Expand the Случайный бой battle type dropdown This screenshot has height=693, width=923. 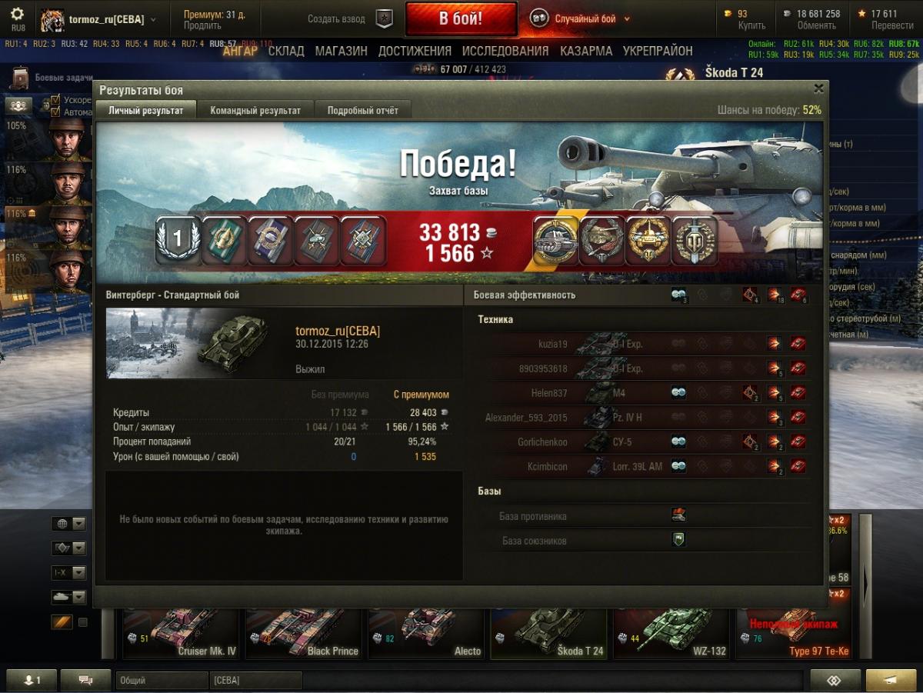pyautogui.click(x=627, y=19)
